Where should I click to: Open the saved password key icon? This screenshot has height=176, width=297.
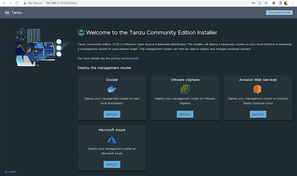tap(253, 3)
